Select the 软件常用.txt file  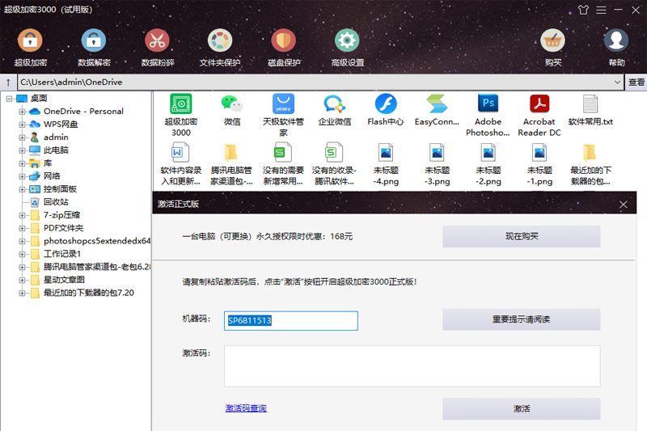click(590, 104)
